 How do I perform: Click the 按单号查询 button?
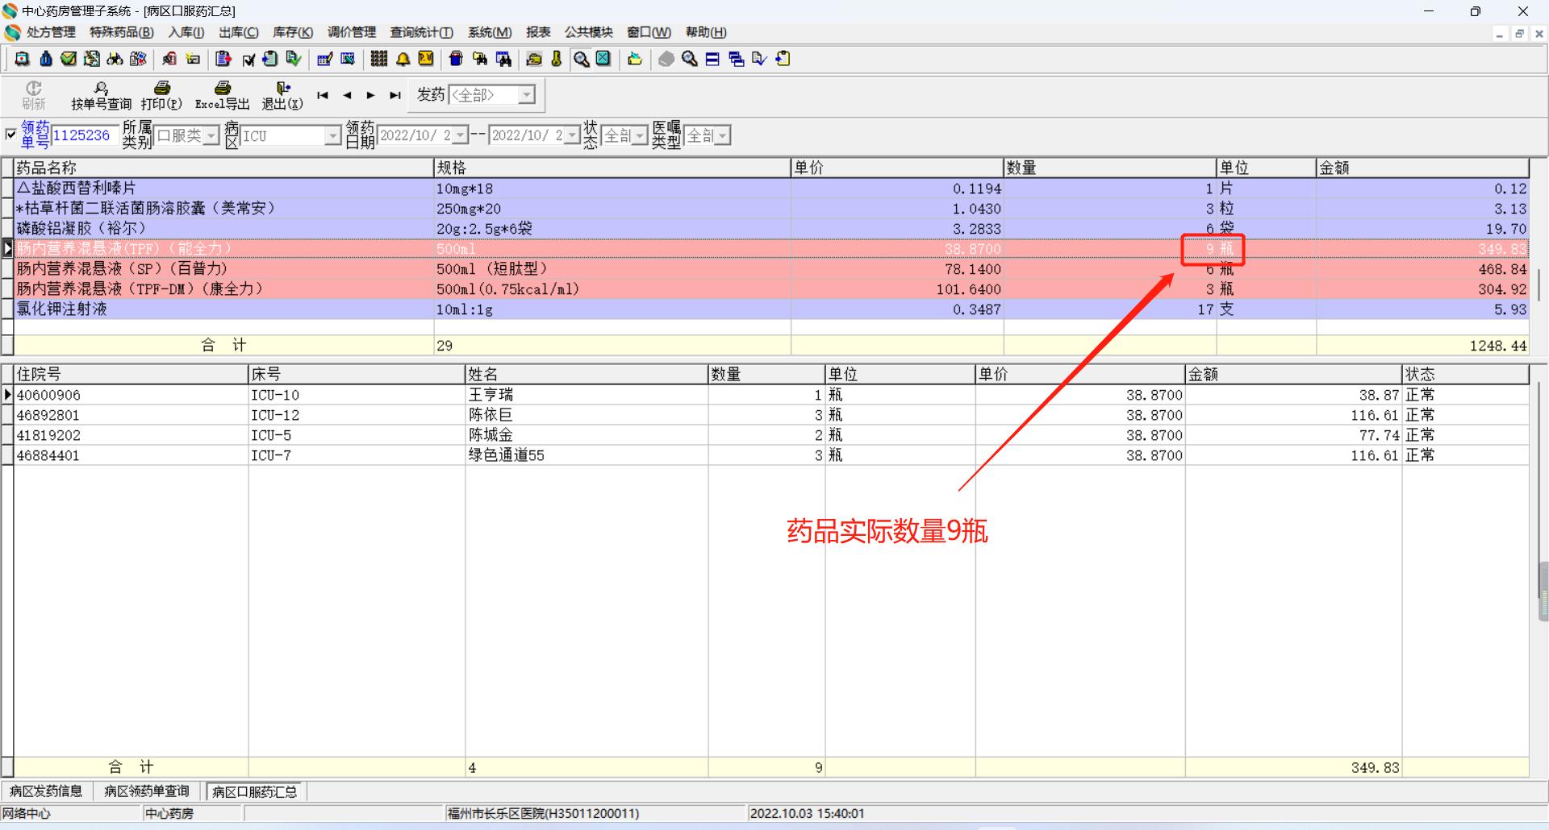tap(101, 96)
